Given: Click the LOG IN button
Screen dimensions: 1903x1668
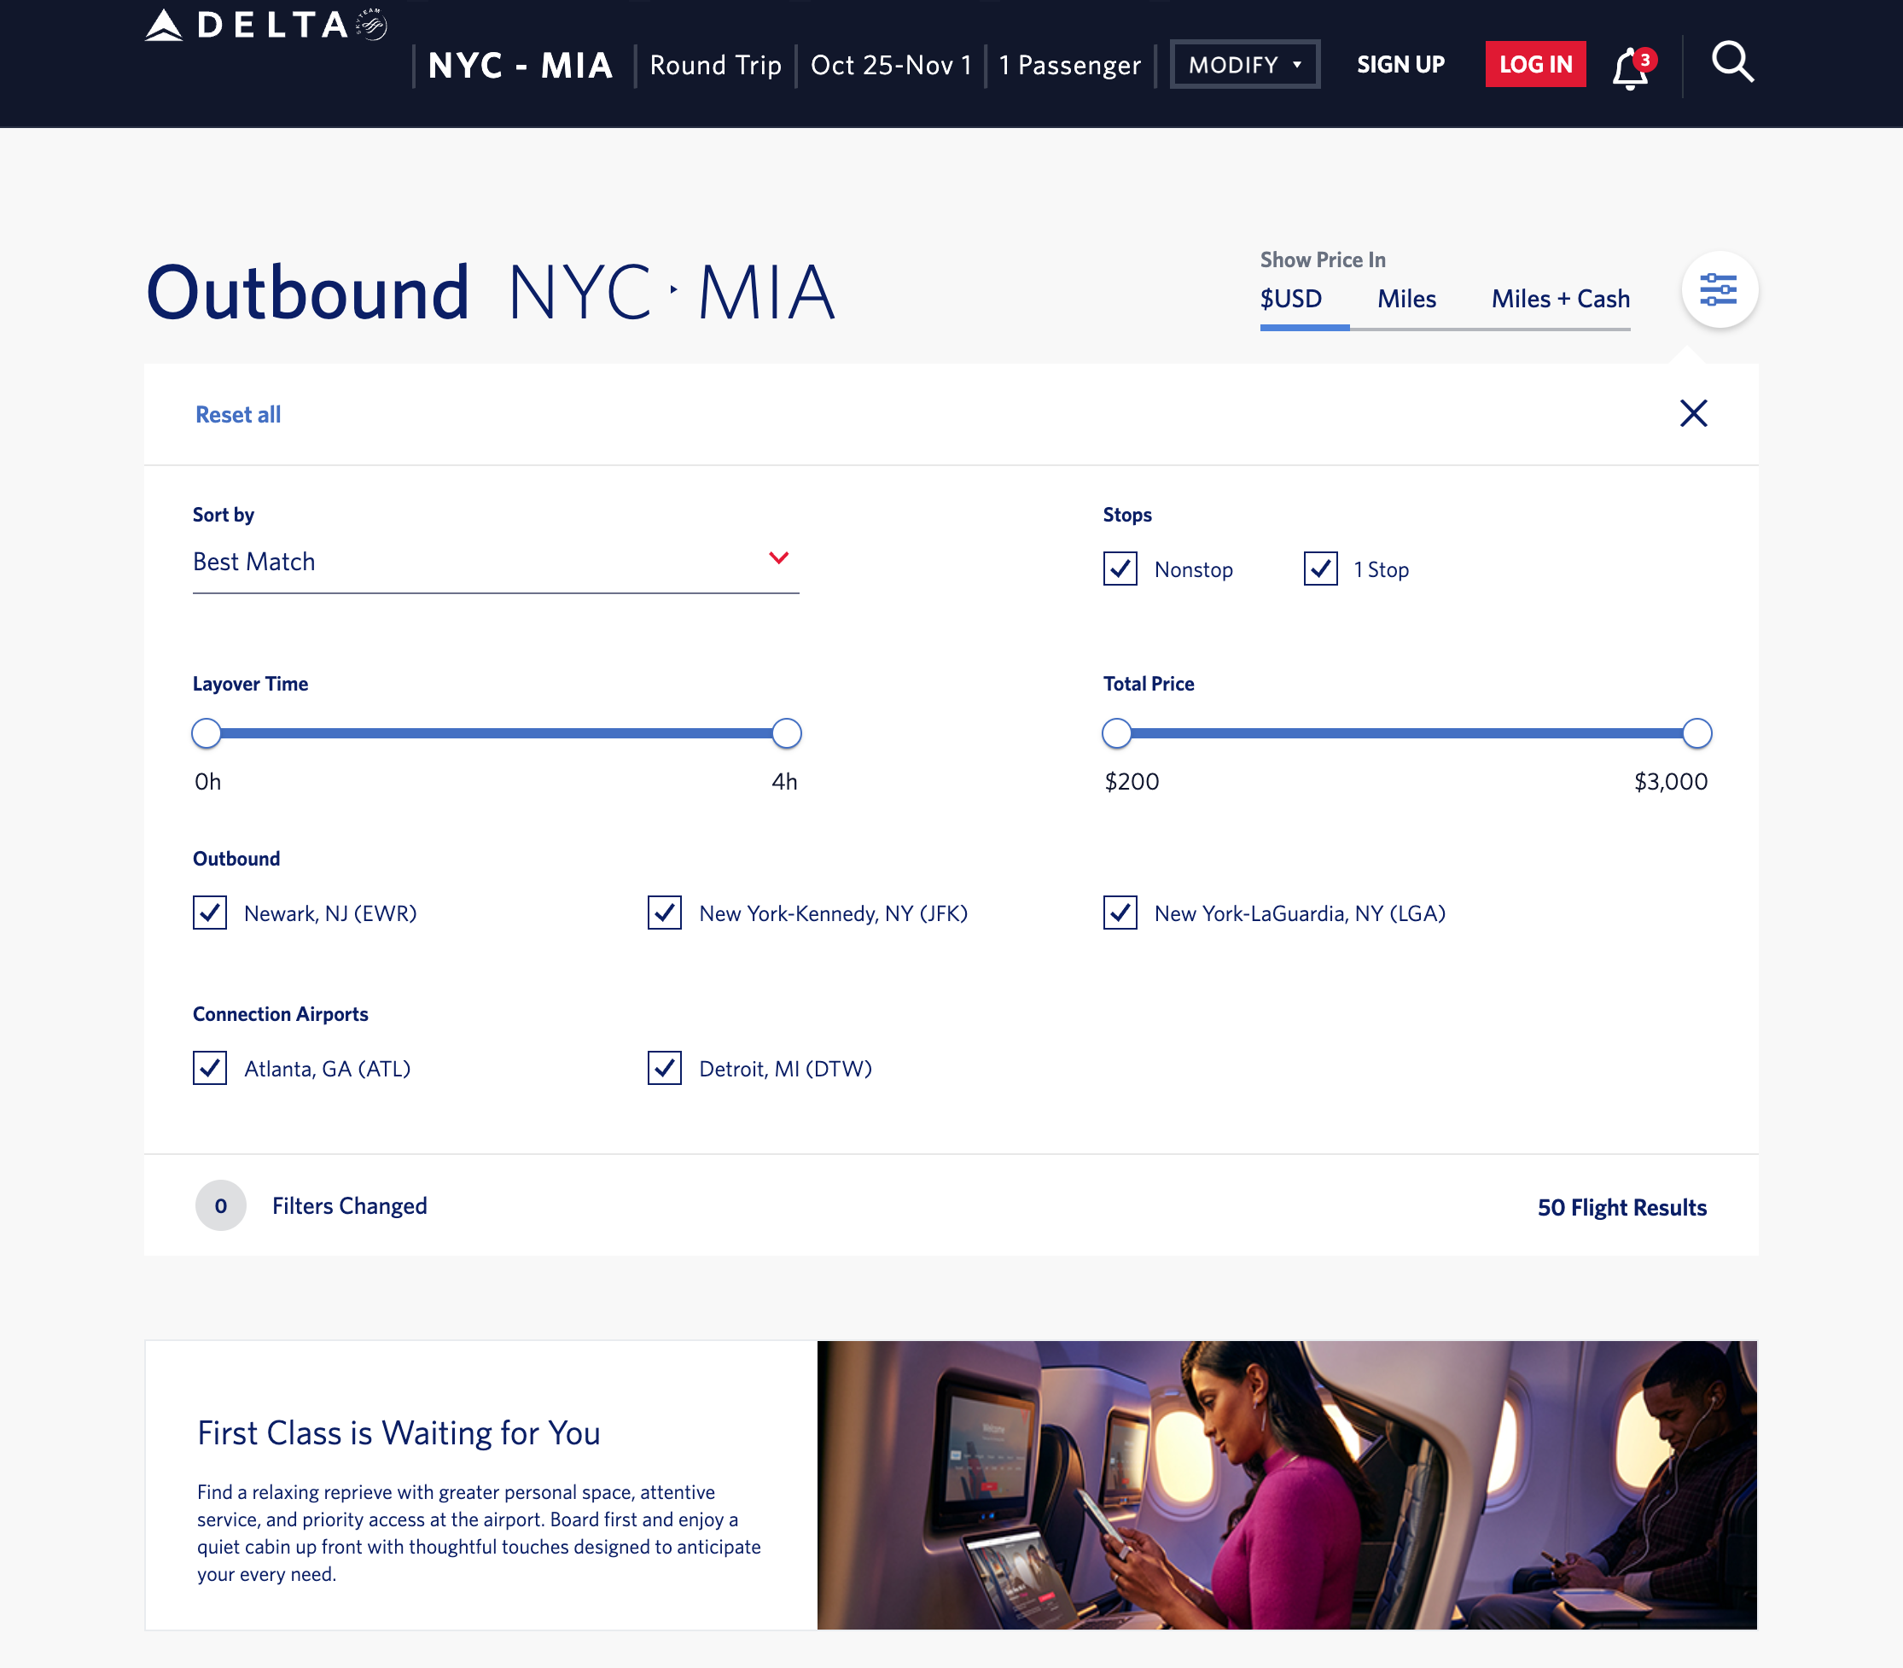Looking at the screenshot, I should click(x=1534, y=63).
